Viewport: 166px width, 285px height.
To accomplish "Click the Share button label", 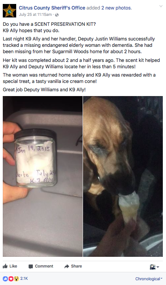I will 76,266.
